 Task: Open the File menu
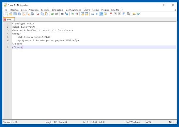point(5,10)
